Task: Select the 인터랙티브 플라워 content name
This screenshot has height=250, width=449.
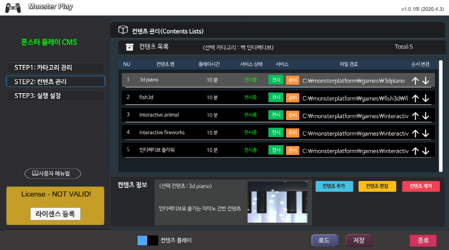Action: tap(157, 150)
